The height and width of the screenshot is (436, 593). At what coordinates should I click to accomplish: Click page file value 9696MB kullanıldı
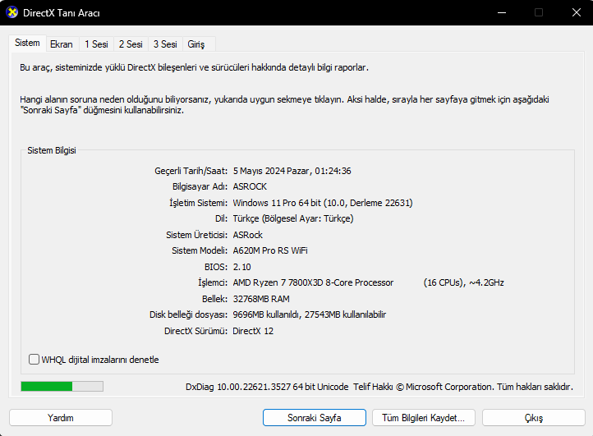tap(266, 314)
